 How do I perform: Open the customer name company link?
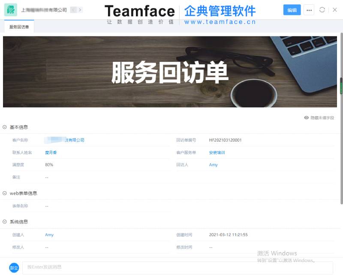(x=64, y=140)
